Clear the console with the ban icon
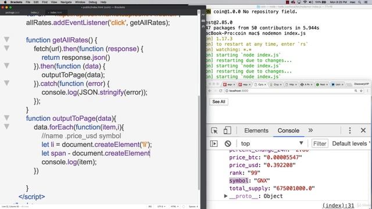372x209 pixels. click(x=228, y=143)
